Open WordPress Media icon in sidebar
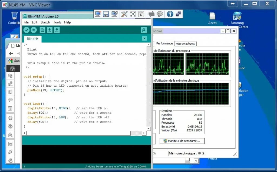 10,76
